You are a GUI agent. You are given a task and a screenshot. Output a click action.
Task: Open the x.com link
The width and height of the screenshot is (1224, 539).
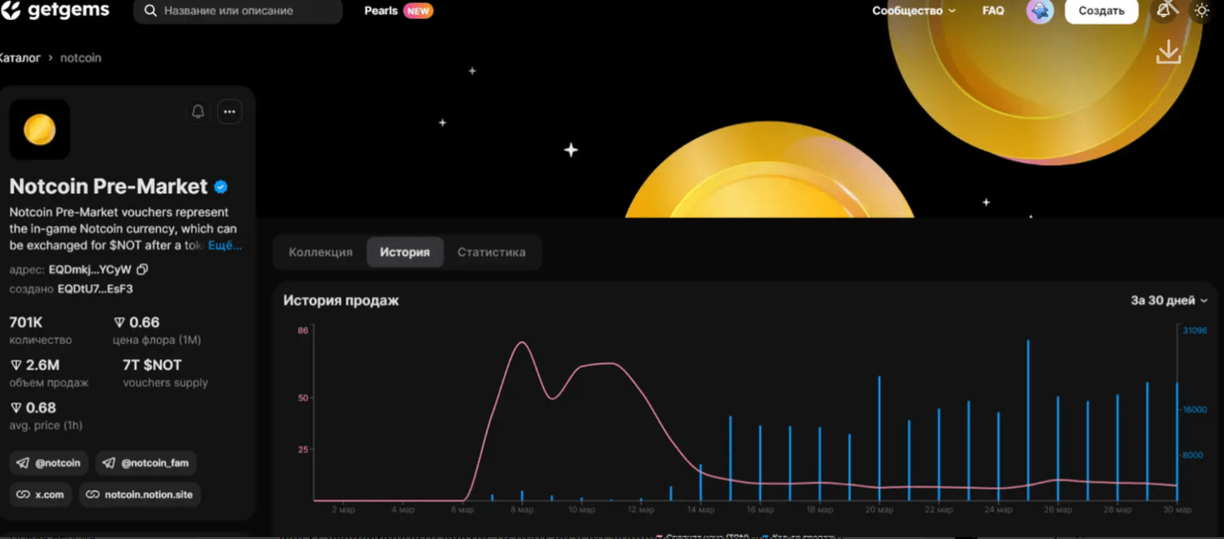point(40,495)
